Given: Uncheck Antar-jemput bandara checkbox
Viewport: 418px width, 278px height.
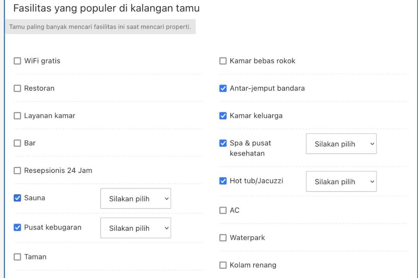Looking at the screenshot, I should coord(223,88).
